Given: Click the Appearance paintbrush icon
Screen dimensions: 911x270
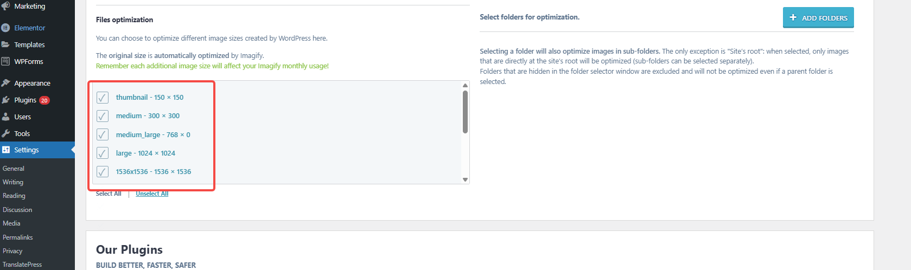Looking at the screenshot, I should click(x=5, y=83).
